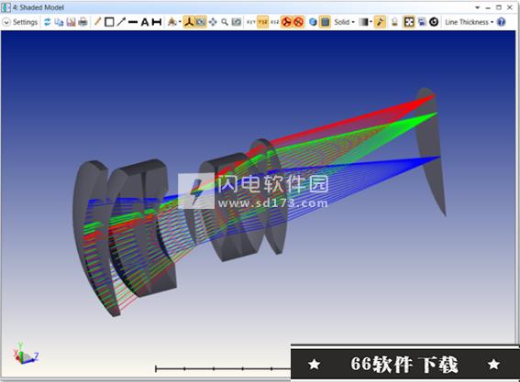
Task: Click the Copy window icon
Action: coord(59,22)
